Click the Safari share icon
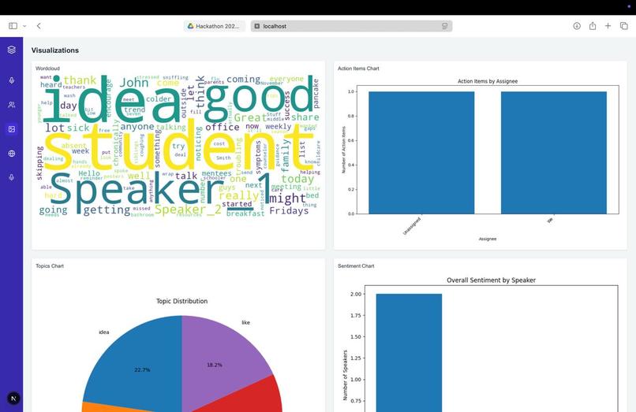The height and width of the screenshot is (412, 636). tap(593, 26)
